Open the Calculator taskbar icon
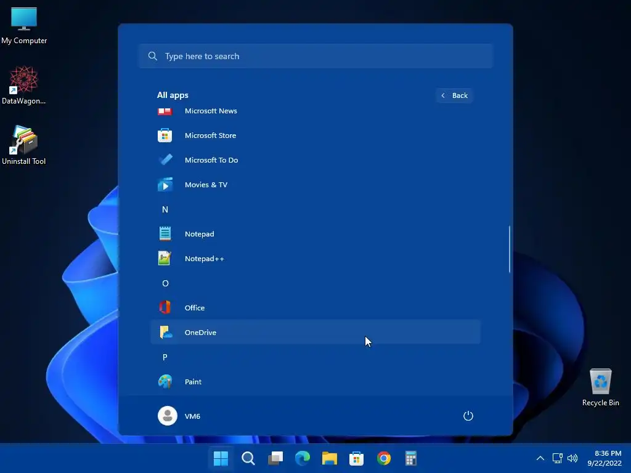 (411, 458)
